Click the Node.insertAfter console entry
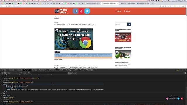This screenshot has height=105, width=187. point(8,98)
